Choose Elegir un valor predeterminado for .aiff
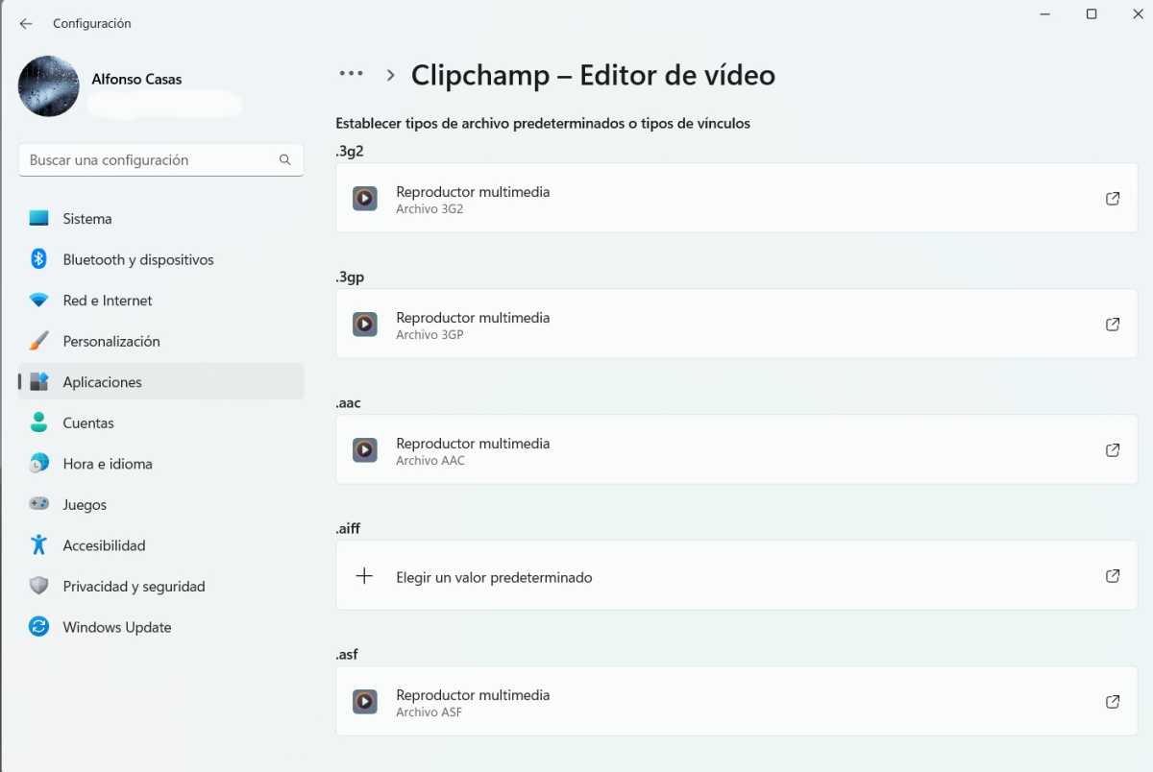 coord(737,576)
